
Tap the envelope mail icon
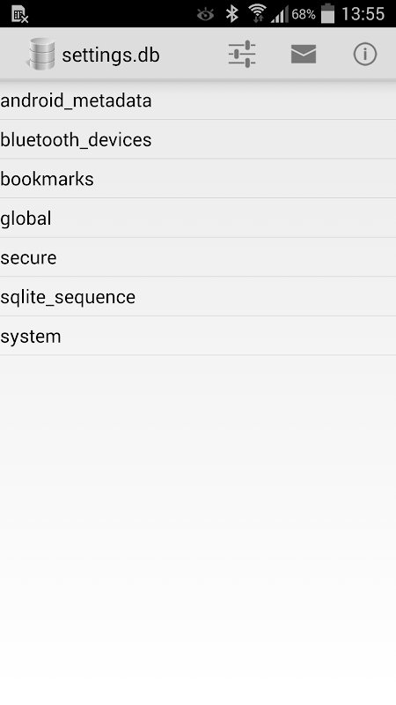pos(304,55)
